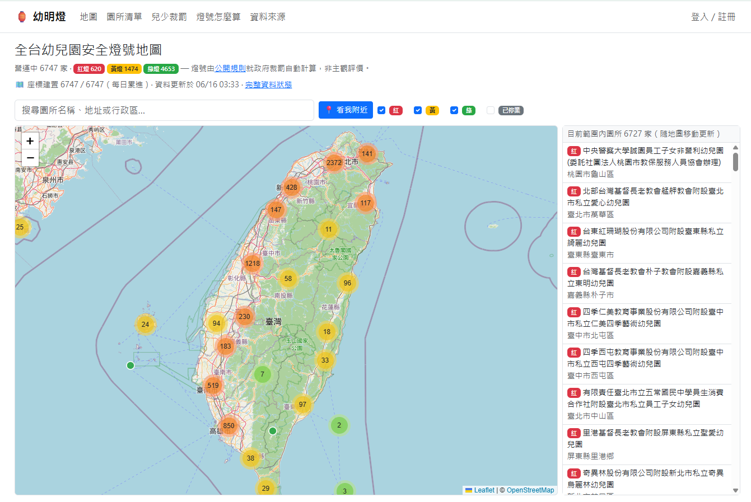The image size is (751, 502).
Task: Zoom out the map with minus button
Action: pyautogui.click(x=30, y=158)
